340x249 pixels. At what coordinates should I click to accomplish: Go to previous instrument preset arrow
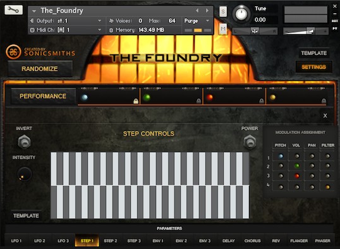pos(197,10)
